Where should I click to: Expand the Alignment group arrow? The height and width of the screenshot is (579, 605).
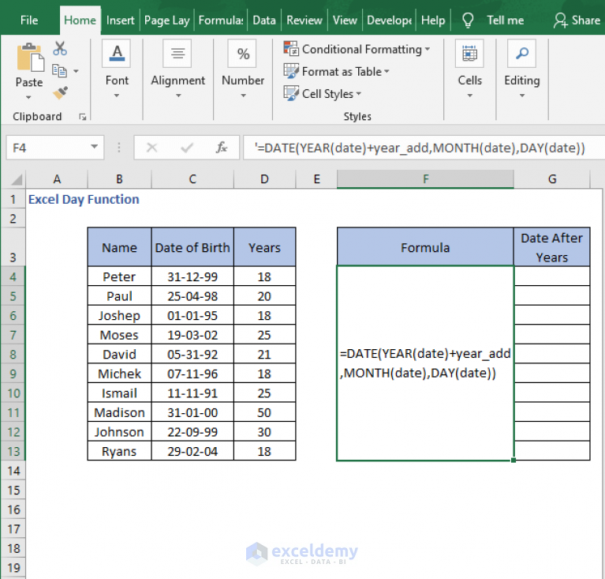(178, 96)
